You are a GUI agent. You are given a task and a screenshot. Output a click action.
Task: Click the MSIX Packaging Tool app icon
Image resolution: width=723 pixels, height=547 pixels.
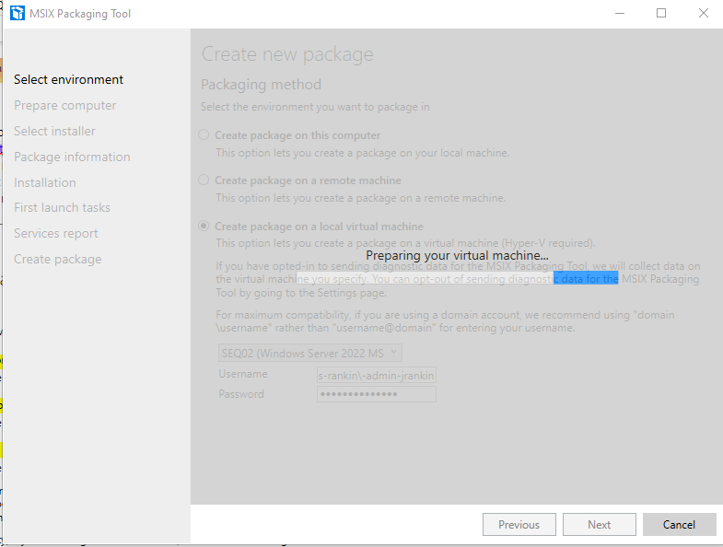(17, 14)
